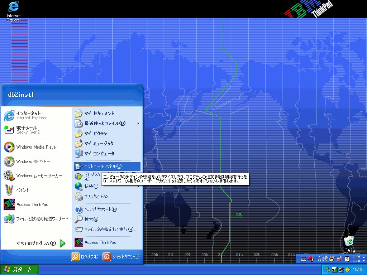Click db2inst1 user name header
The width and height of the screenshot is (367, 275).
click(20, 95)
